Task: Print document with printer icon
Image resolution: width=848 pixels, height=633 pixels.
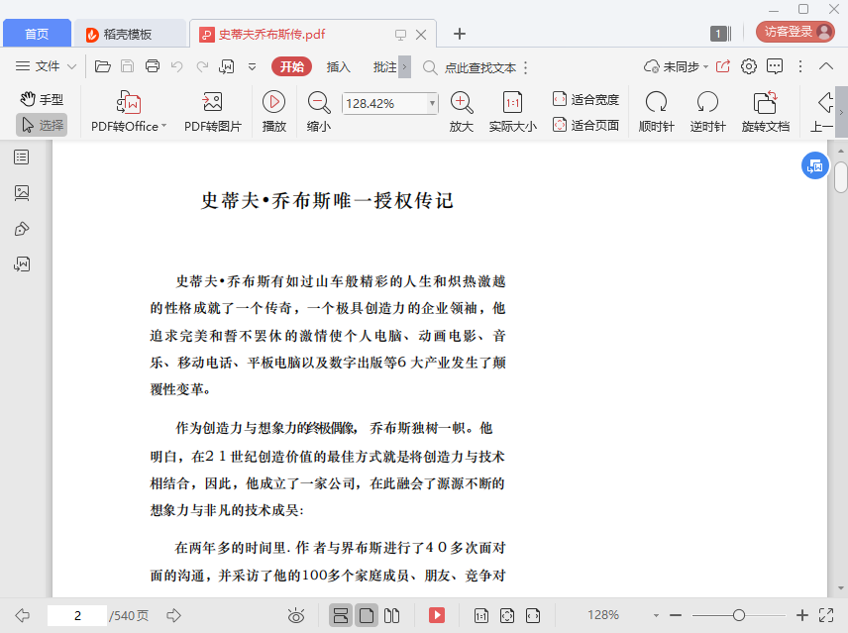Action: click(153, 66)
